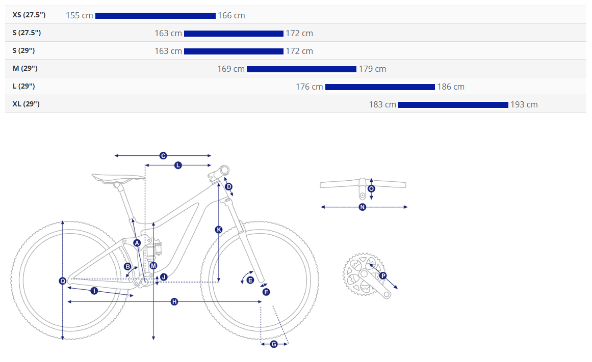The width and height of the screenshot is (592, 362).
Task: Click the A marker on seat tube
Action: click(x=137, y=243)
